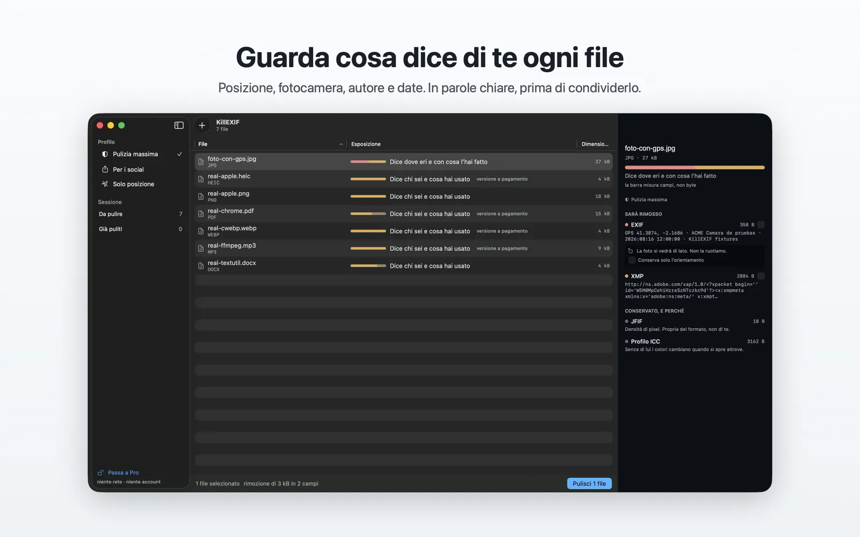Click the Profilo ICC conserved entry

(x=694, y=345)
